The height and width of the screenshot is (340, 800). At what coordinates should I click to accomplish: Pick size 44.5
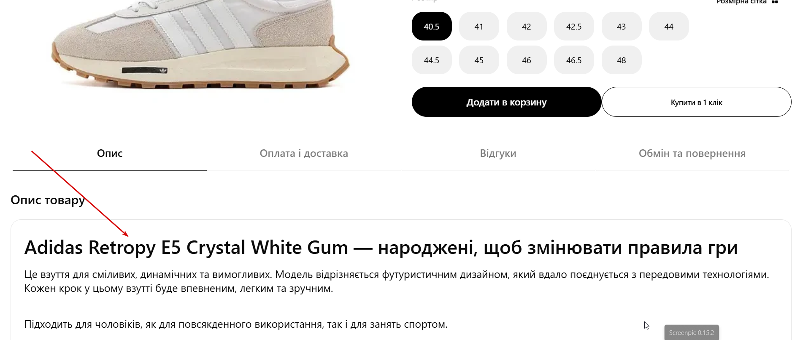click(432, 60)
